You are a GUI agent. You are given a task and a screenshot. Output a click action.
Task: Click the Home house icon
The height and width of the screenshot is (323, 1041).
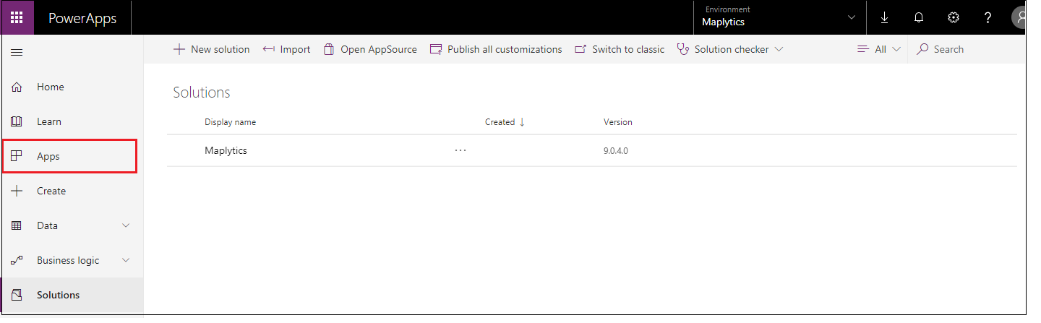(17, 87)
